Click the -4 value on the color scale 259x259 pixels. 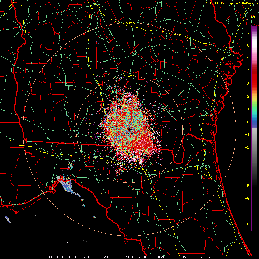(x=247, y=173)
